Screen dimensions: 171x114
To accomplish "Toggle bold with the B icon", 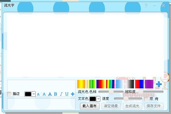I will point(56,94).
